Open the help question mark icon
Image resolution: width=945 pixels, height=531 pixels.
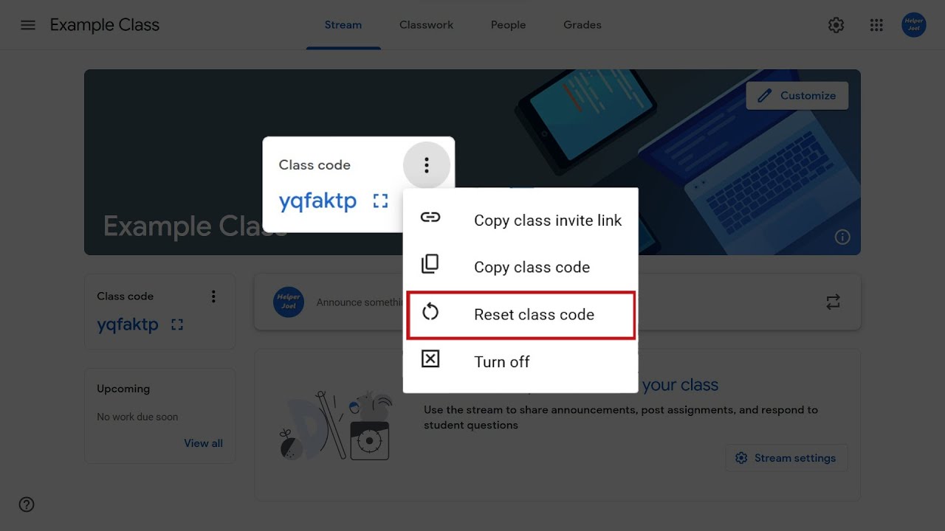[x=27, y=504]
